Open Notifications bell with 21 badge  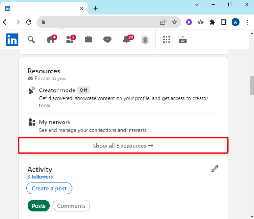[128, 39]
